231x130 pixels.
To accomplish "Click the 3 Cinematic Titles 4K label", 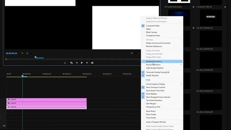I will click(x=204, y=7).
